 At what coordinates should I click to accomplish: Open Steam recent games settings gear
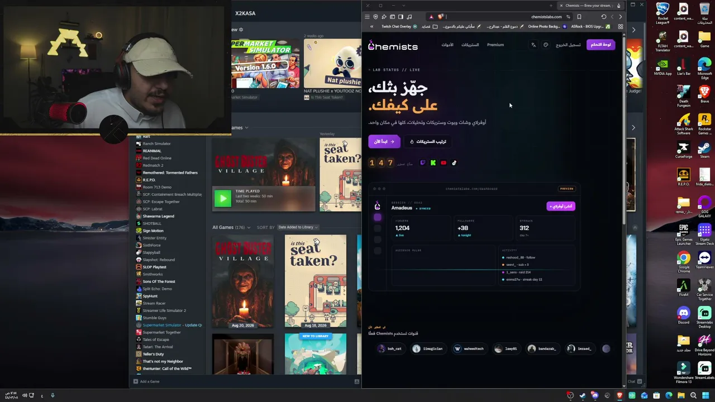pyautogui.click(x=241, y=30)
